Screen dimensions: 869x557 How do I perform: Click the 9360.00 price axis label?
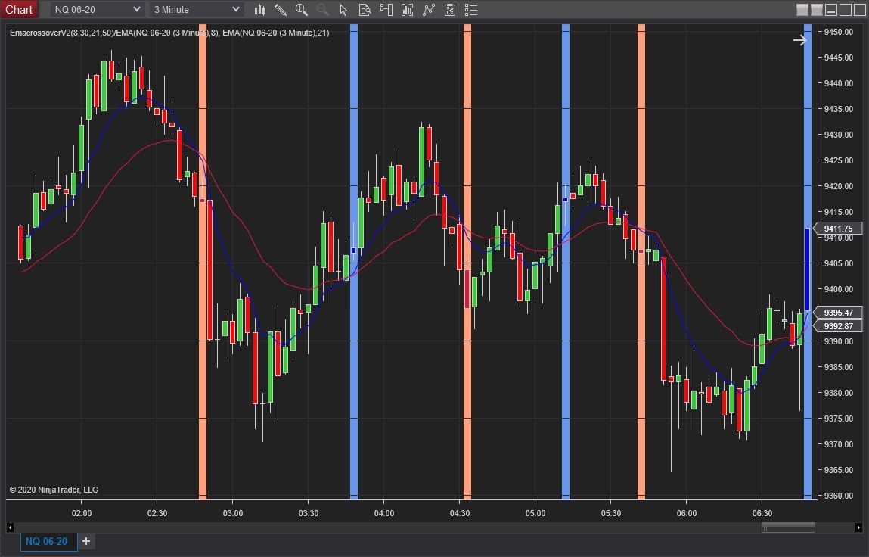pyautogui.click(x=839, y=496)
